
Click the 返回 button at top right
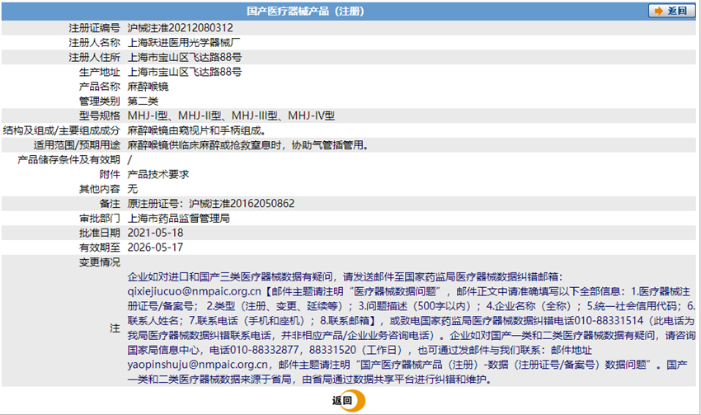[x=671, y=11]
